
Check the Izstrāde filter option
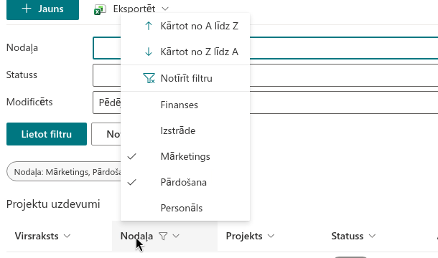pos(185,130)
